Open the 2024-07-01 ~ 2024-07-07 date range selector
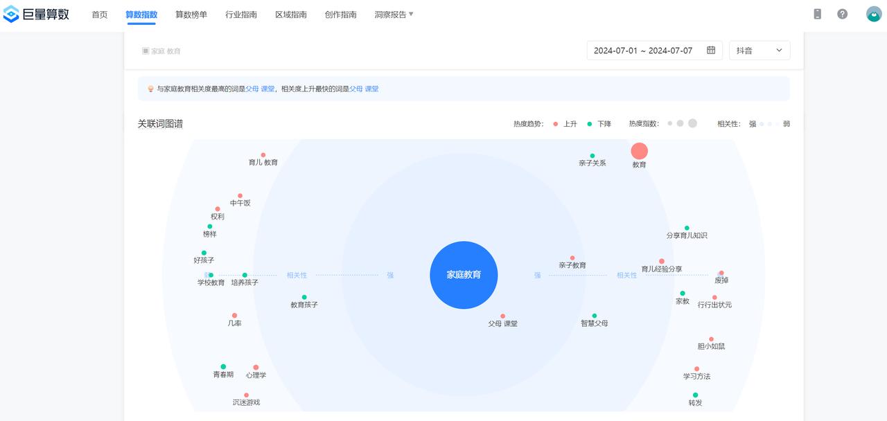 click(643, 50)
